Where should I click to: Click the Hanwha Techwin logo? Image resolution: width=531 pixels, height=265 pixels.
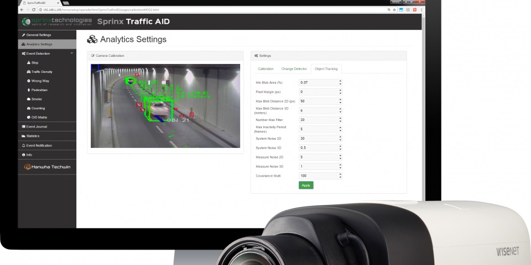tap(48, 167)
